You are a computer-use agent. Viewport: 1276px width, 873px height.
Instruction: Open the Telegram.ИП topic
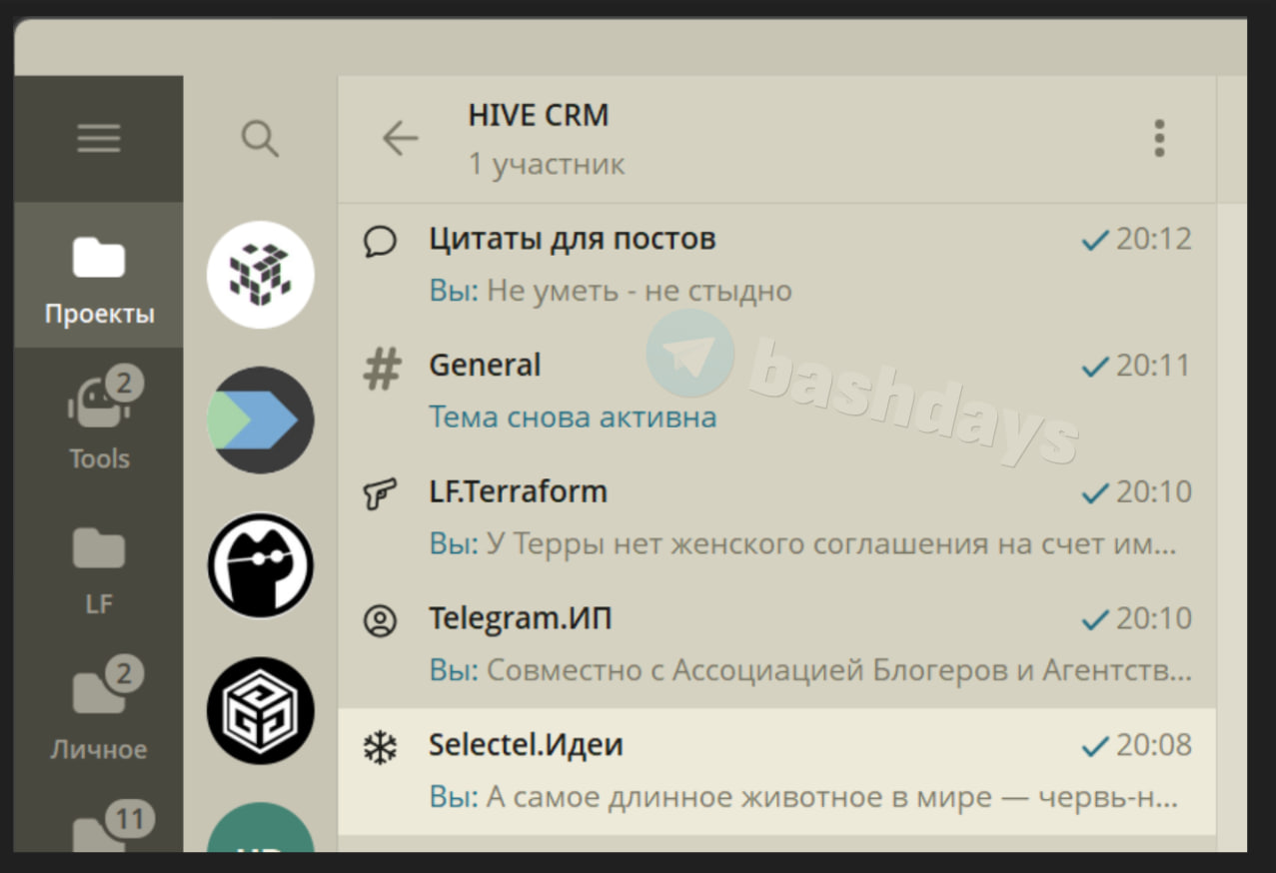tap(777, 645)
